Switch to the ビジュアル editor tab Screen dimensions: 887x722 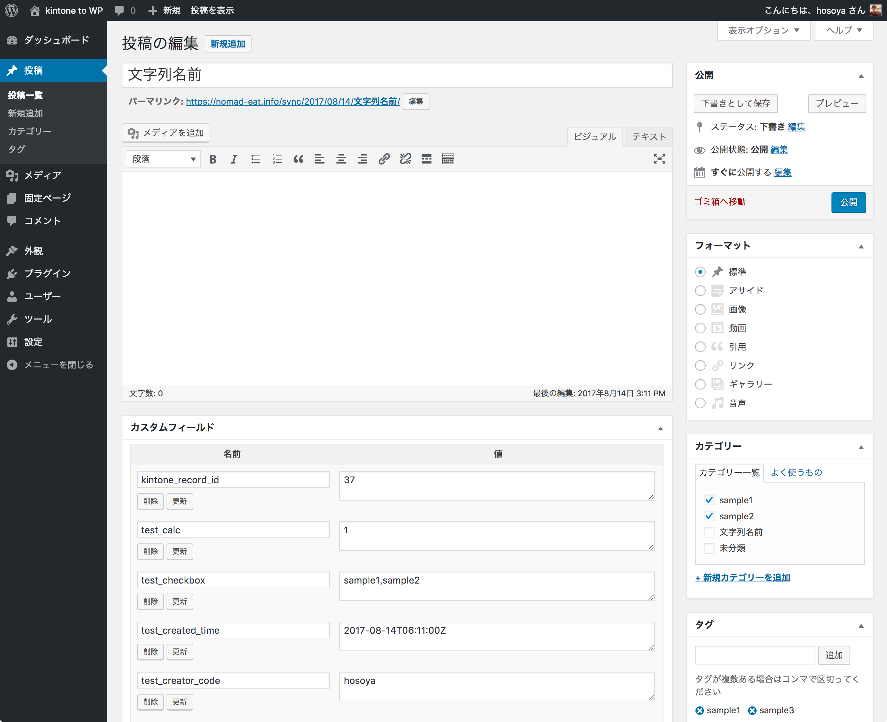click(x=595, y=137)
